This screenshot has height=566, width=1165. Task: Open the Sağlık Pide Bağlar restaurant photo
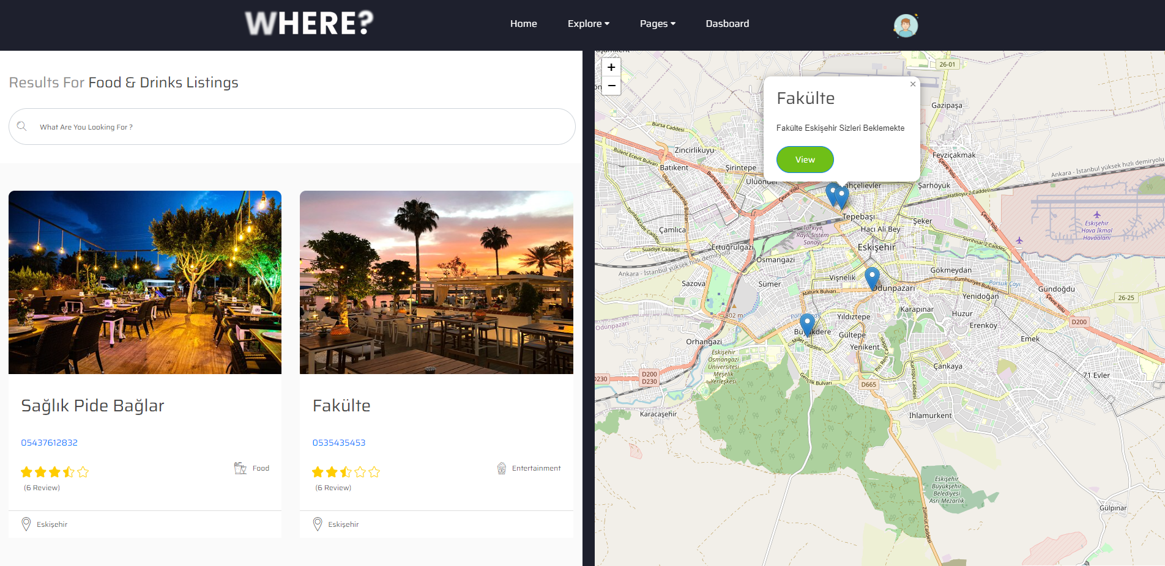[x=145, y=282]
